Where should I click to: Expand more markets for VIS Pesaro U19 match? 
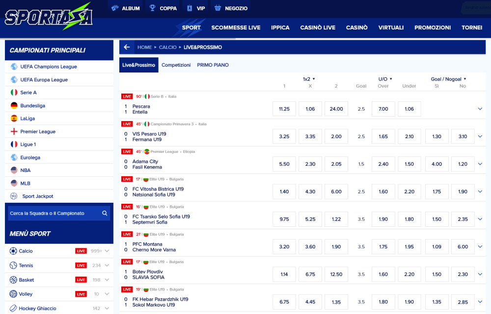[x=480, y=136]
